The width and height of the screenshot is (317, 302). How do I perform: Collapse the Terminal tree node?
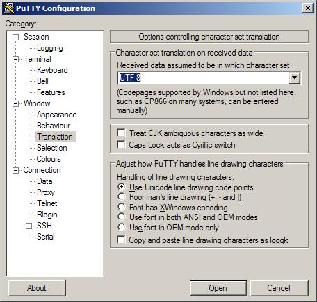(15, 59)
